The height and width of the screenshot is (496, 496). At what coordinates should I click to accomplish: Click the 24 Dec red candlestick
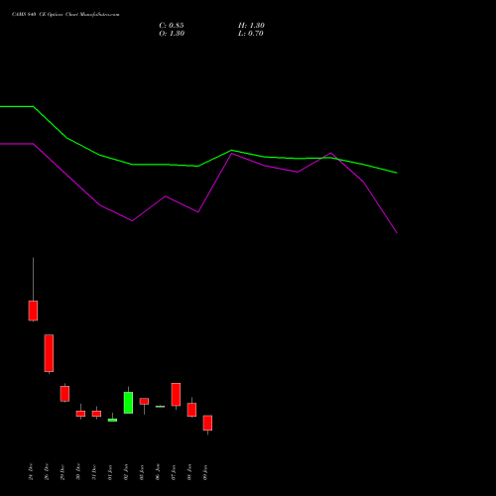coord(33,310)
